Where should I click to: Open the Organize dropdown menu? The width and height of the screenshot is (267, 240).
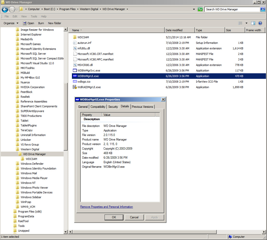pos(11,23)
